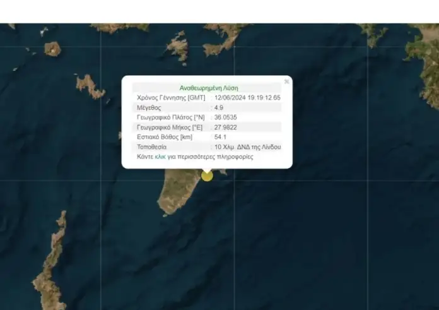
Task: Click the elongated Tilos island left of popup
Action: [x=90, y=86]
